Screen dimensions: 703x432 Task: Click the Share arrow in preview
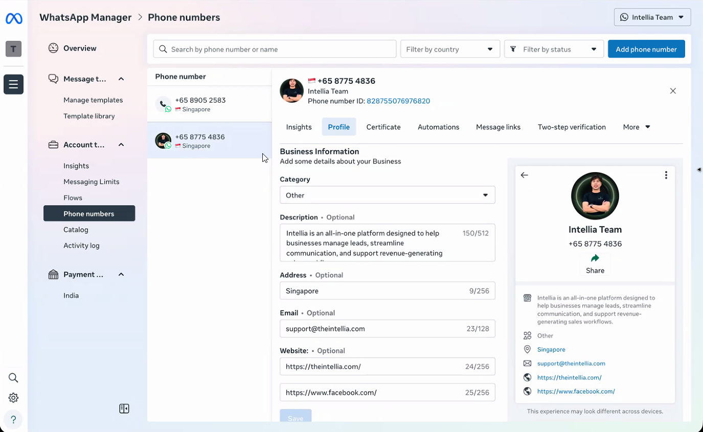tap(595, 258)
